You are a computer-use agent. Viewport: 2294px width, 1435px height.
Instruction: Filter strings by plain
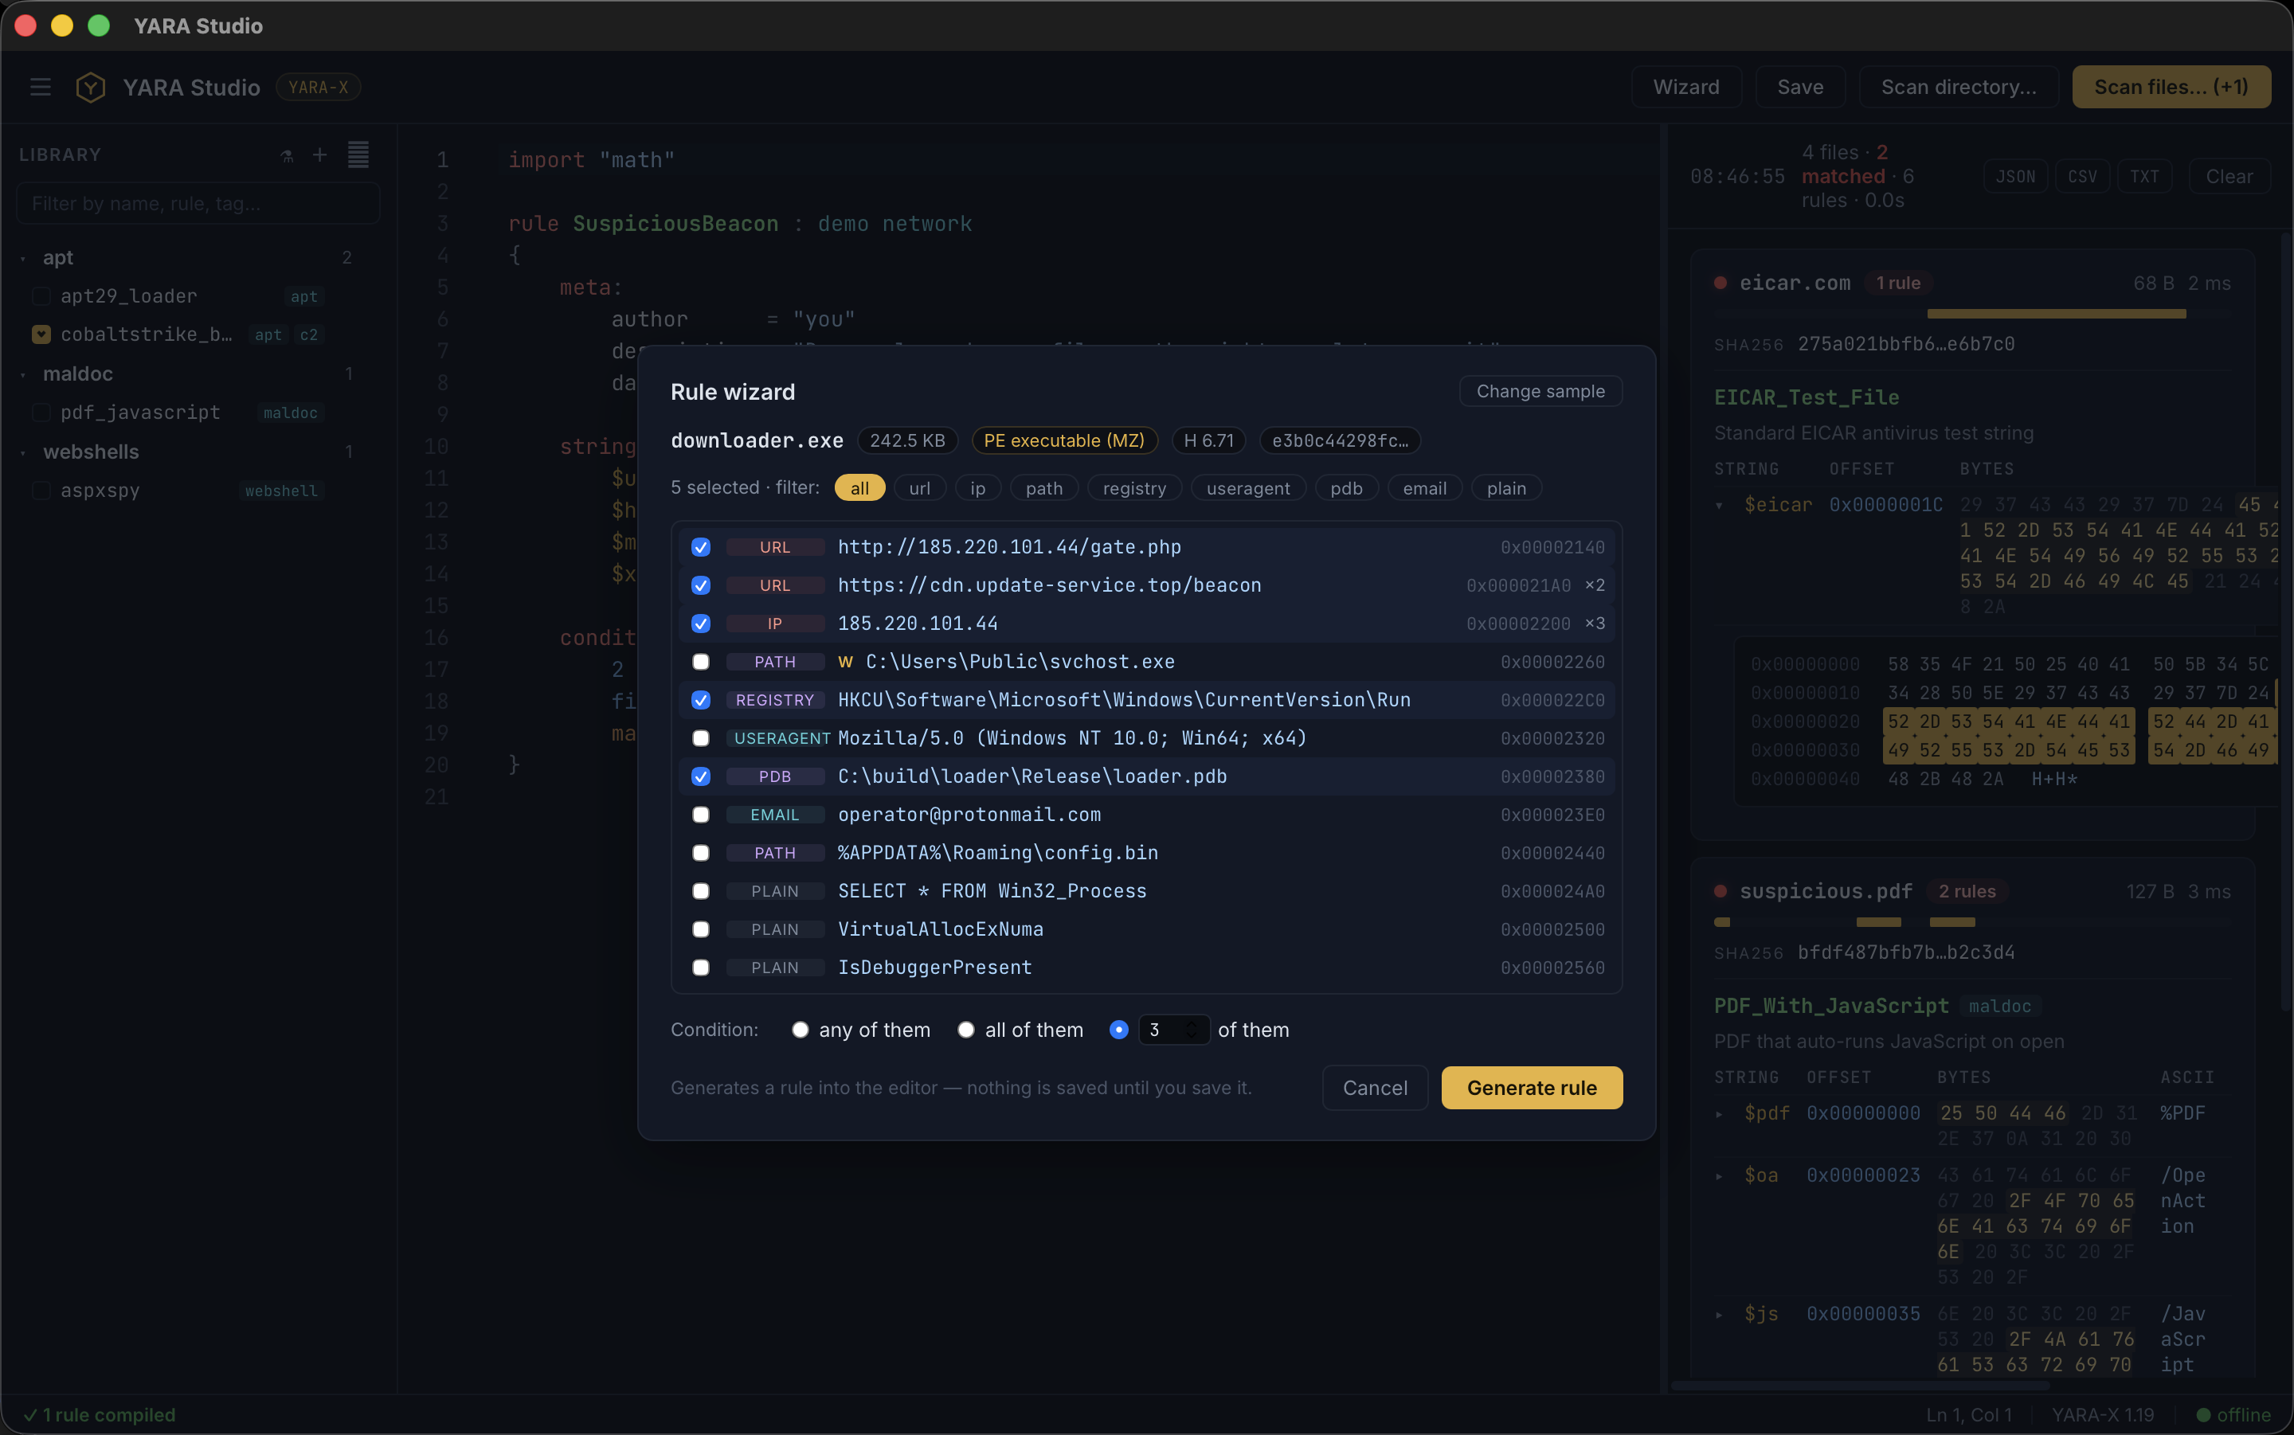pyautogui.click(x=1506, y=488)
